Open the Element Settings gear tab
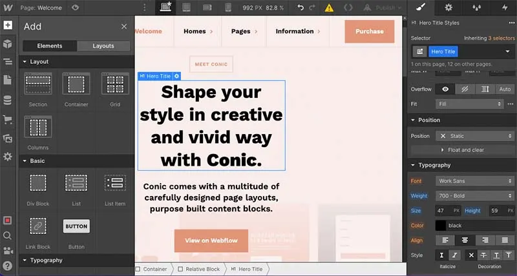 coord(448,8)
